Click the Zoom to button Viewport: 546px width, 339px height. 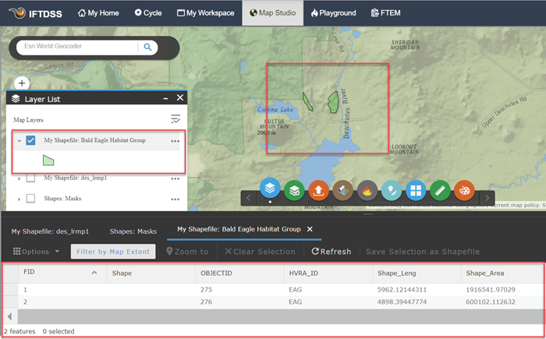tap(187, 251)
